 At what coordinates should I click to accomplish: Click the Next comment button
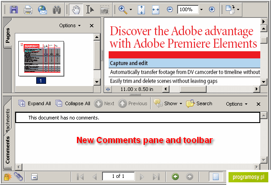(x=104, y=103)
